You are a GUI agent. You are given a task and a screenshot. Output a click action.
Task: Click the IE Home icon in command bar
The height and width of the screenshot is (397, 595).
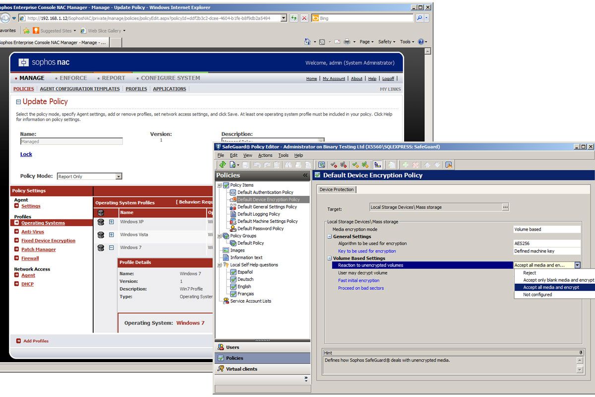pyautogui.click(x=308, y=42)
